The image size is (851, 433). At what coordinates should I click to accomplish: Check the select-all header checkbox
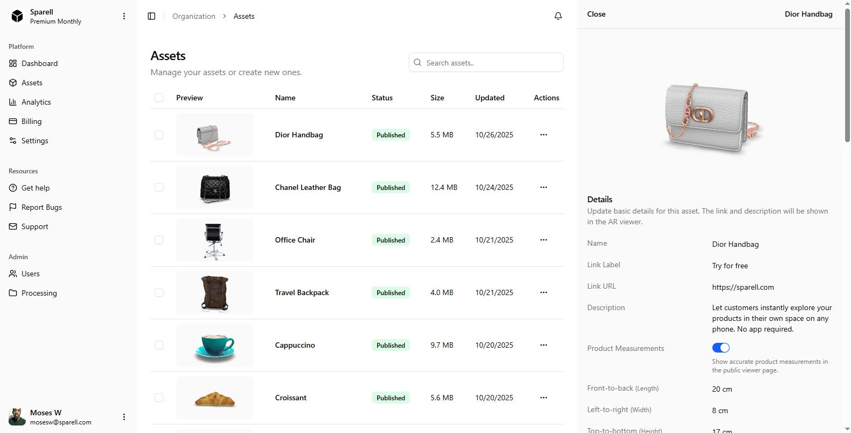click(x=159, y=98)
